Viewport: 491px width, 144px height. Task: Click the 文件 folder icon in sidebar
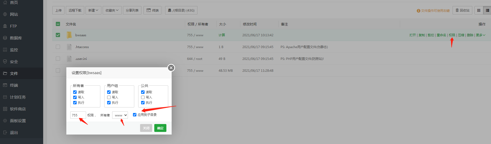(5, 73)
